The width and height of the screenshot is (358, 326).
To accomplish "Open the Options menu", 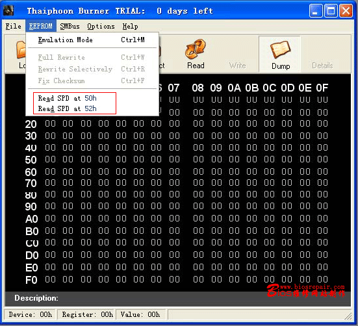I will [x=101, y=26].
